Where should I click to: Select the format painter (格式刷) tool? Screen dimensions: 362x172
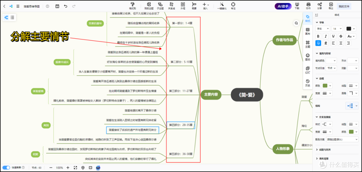click(132, 6)
